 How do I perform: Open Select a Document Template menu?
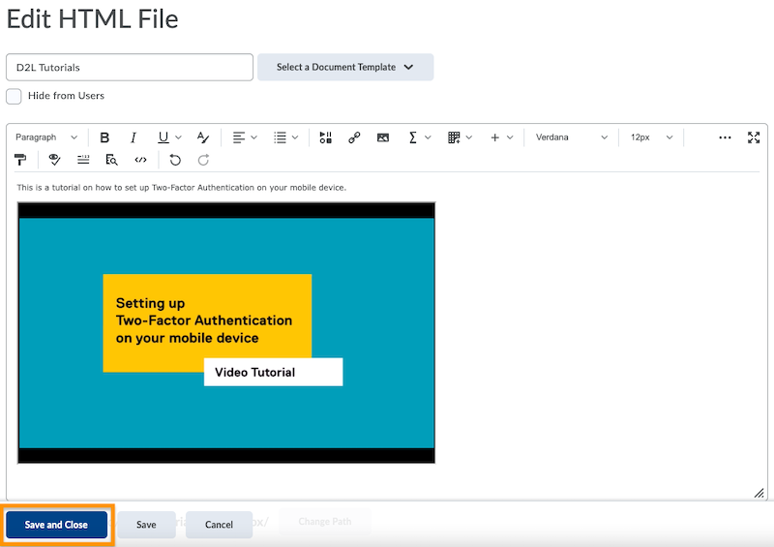[x=344, y=67]
